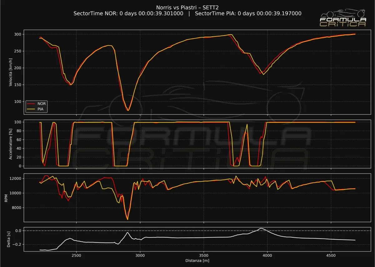Click the PIA legend label
This screenshot has width=375, height=267.
point(41,109)
